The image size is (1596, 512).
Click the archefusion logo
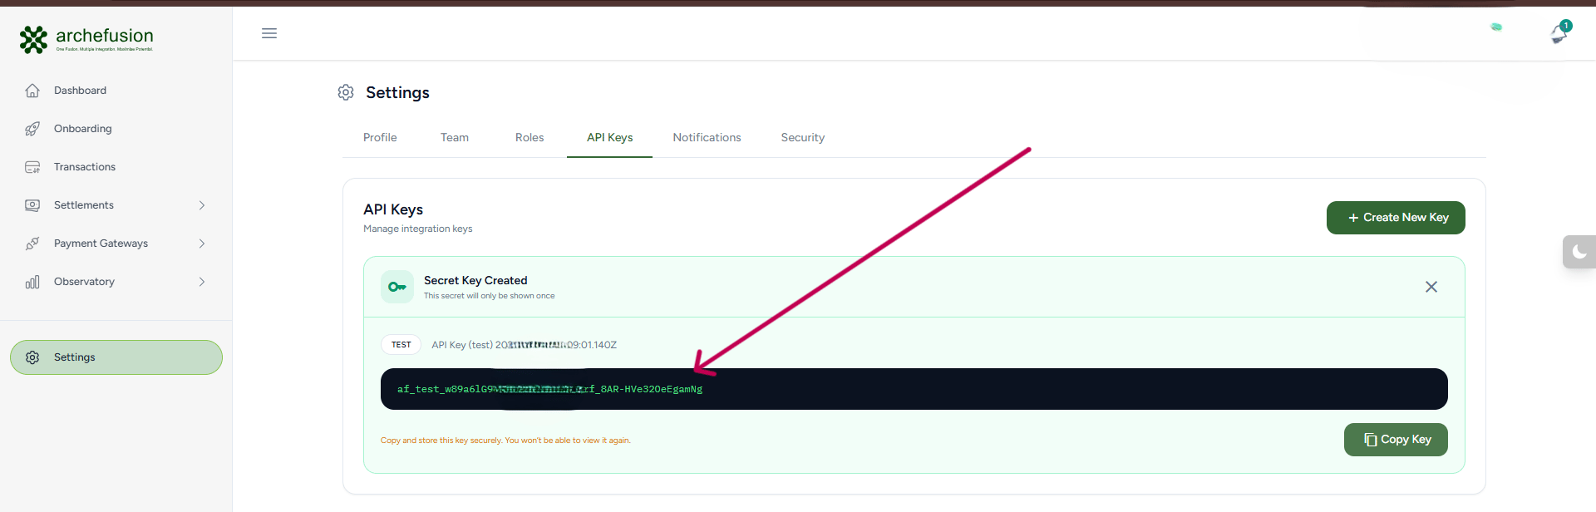click(x=86, y=38)
